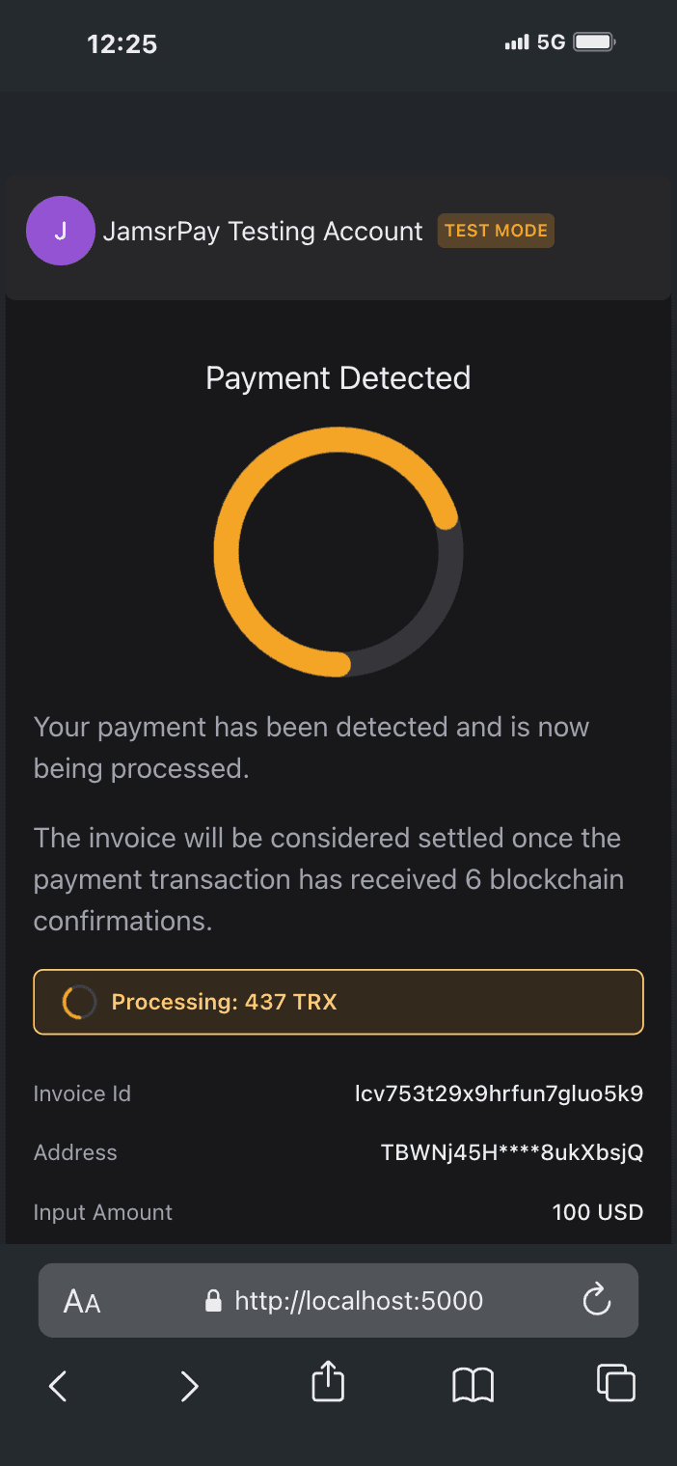The height and width of the screenshot is (1466, 677).
Task: Reload the page with the refresh icon
Action: pyautogui.click(x=598, y=1299)
